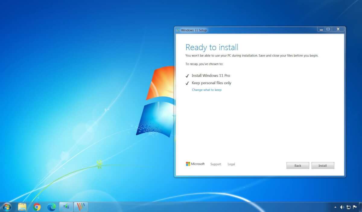Screen dimensions: 362x212
Task: Select the Windows Setup taskbar icon
Action: tap(66, 207)
